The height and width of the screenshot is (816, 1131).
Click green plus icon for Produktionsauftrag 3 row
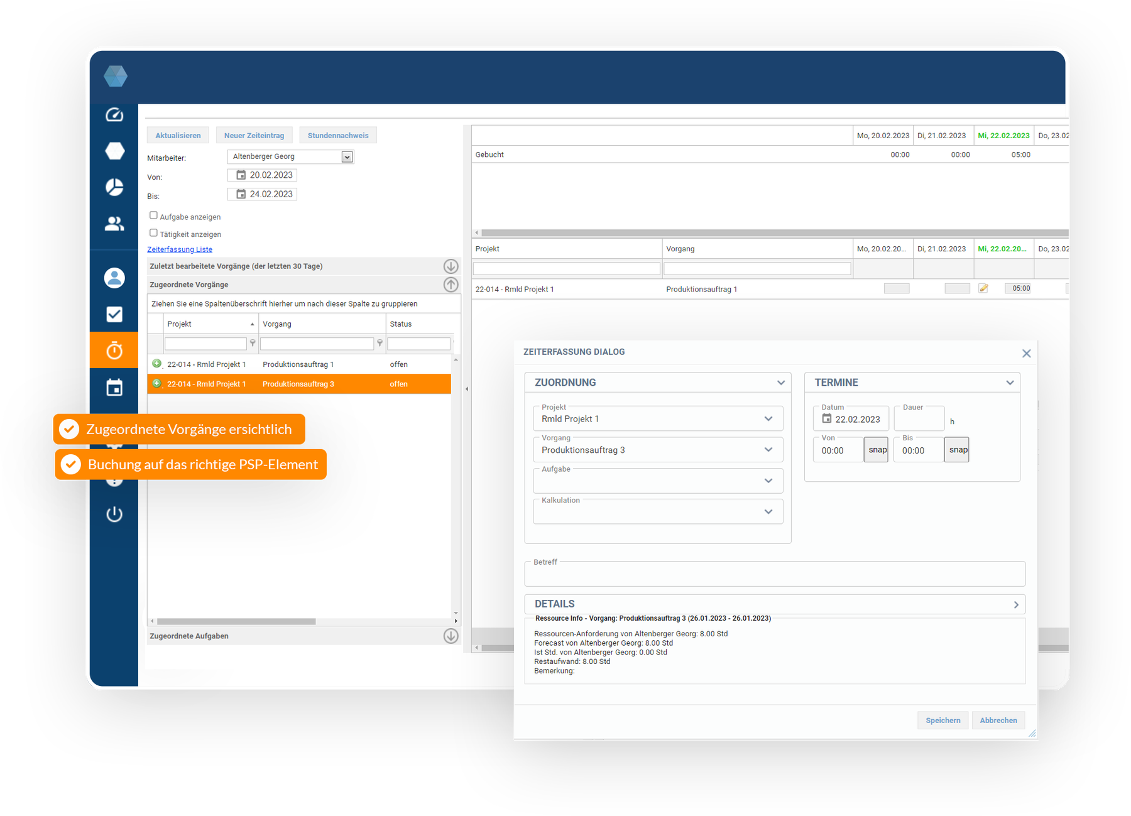click(157, 383)
